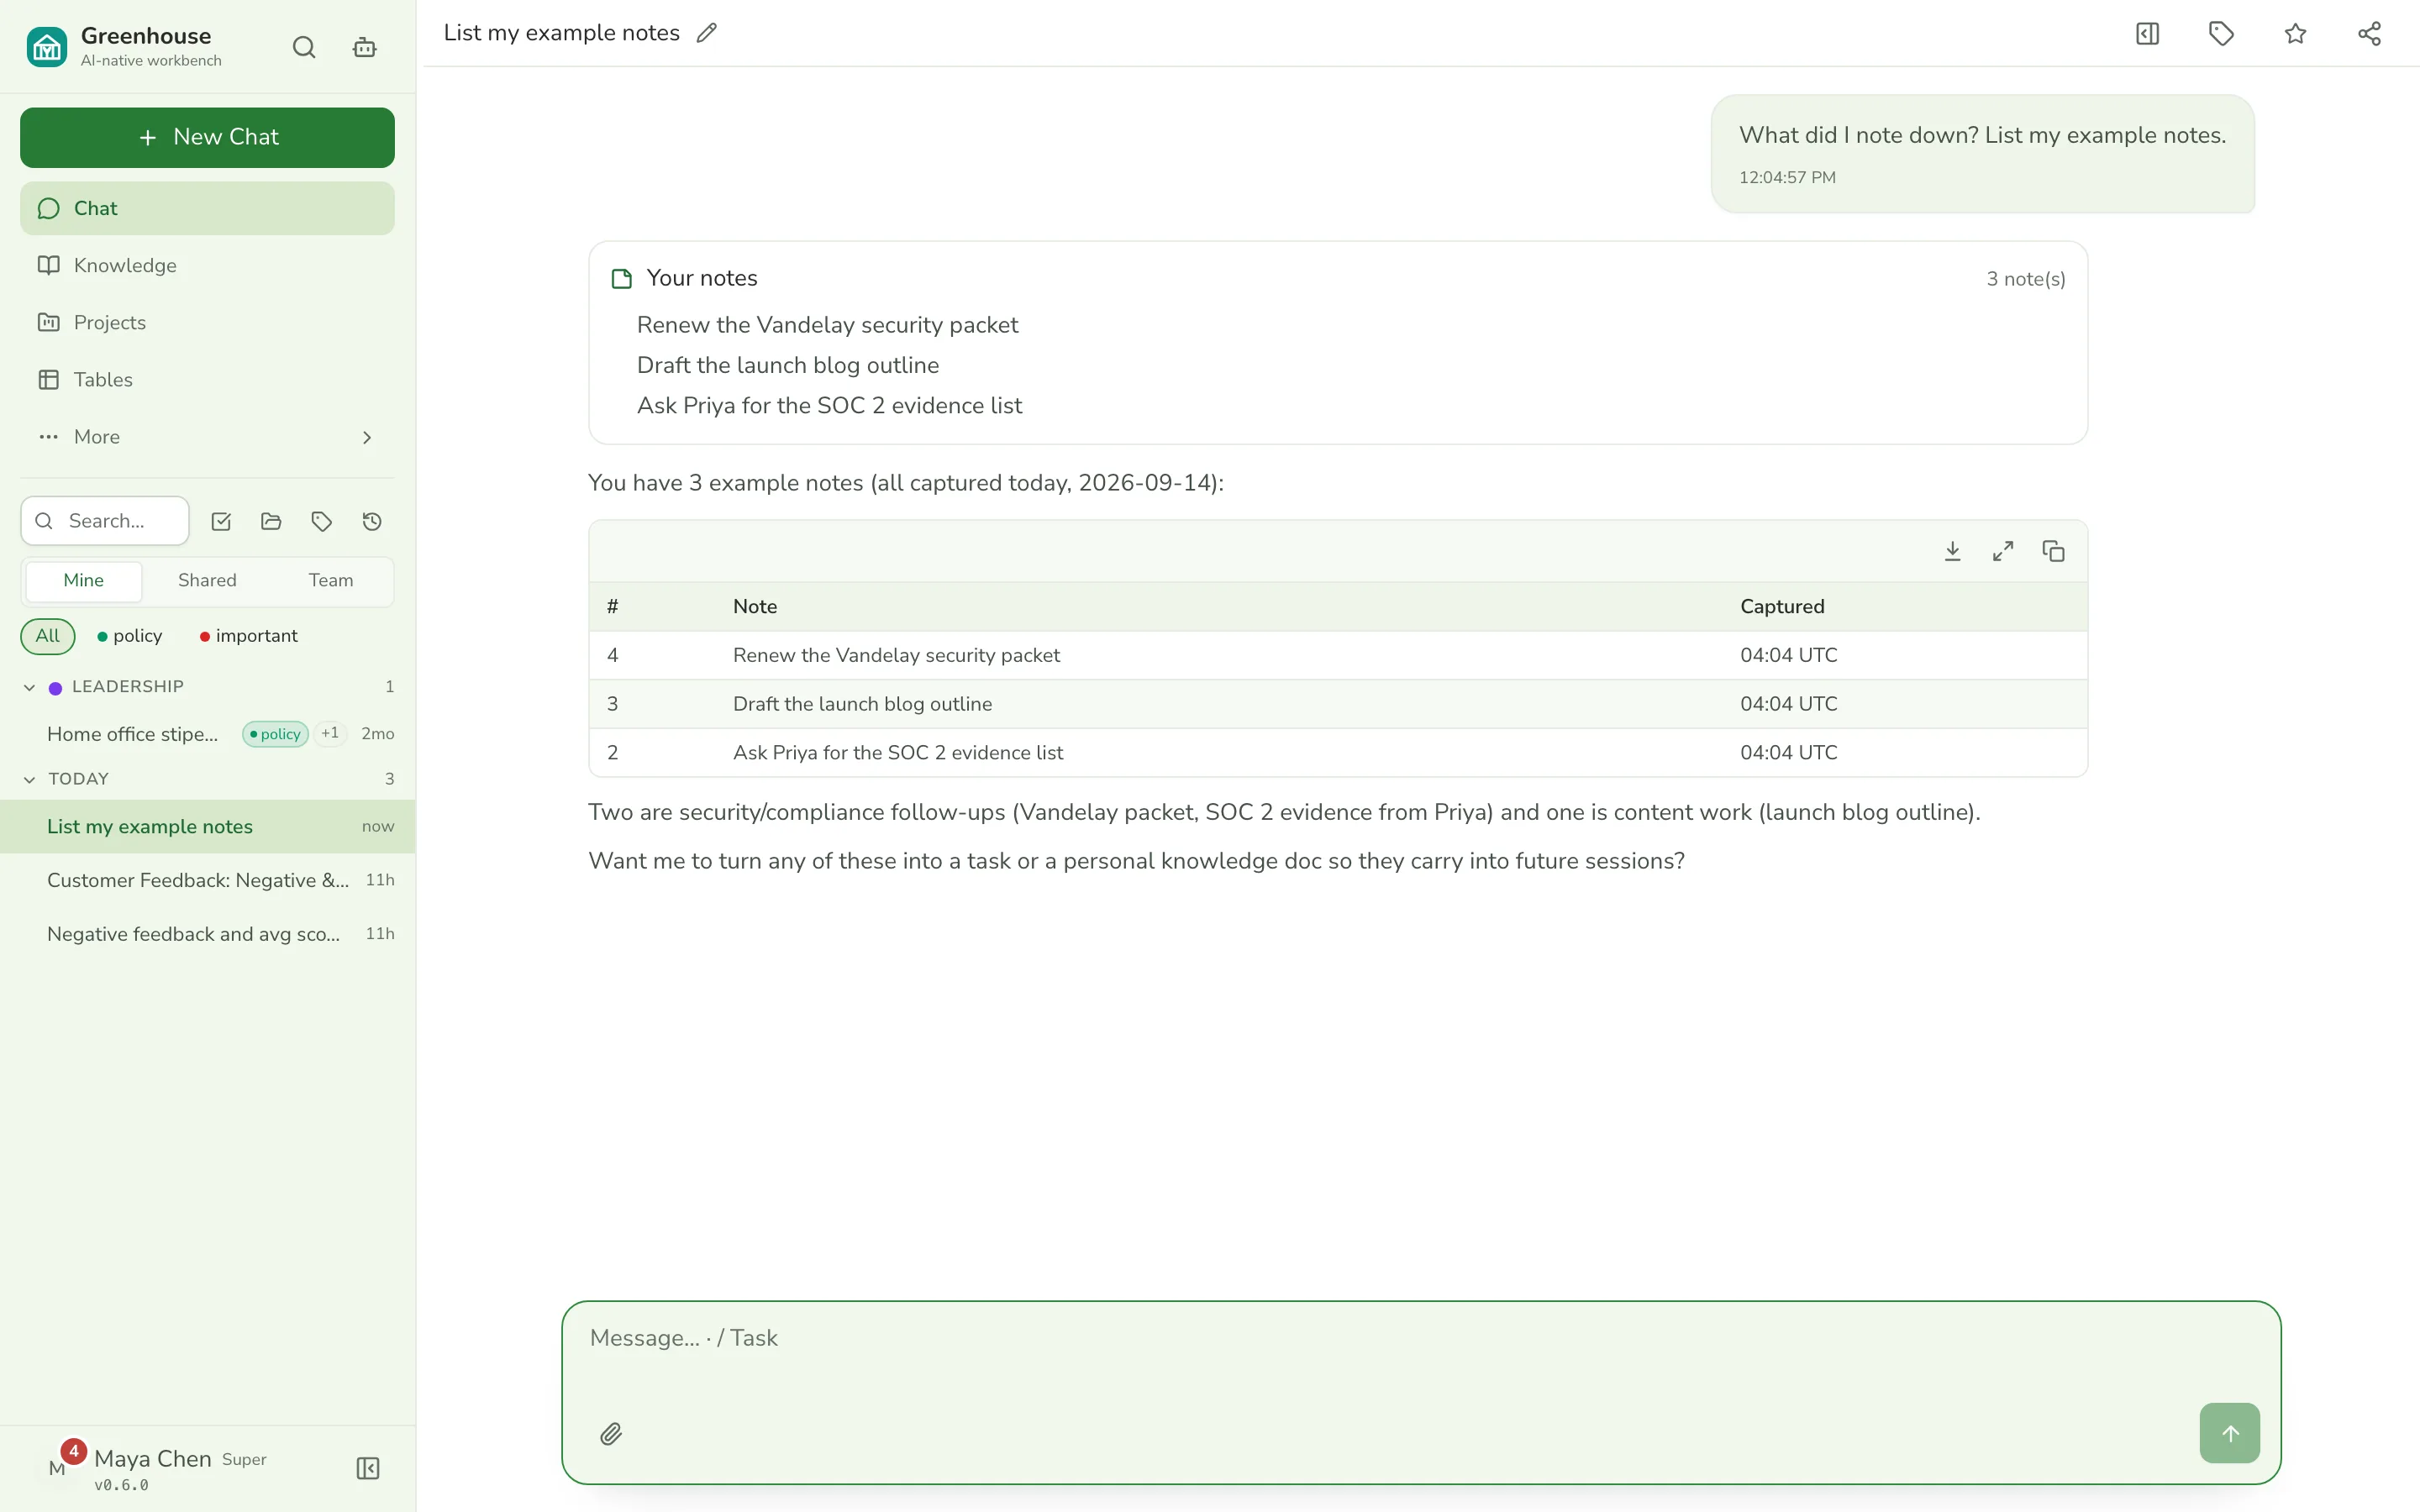Viewport: 2420px width, 1512px height.
Task: Attach a file with paperclip icon
Action: 611,1433
